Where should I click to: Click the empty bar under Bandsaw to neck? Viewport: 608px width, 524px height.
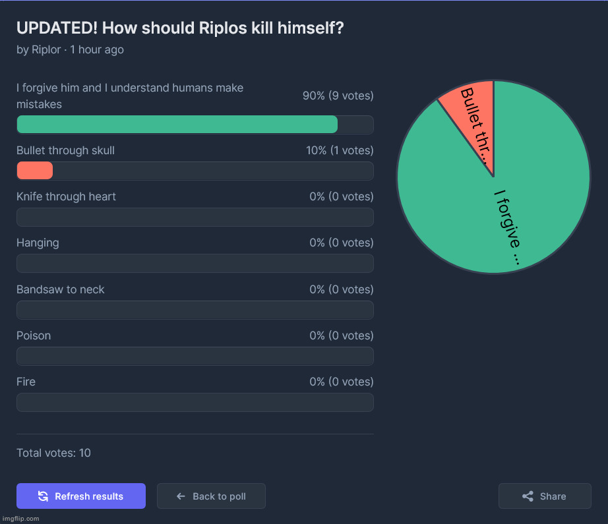point(195,310)
